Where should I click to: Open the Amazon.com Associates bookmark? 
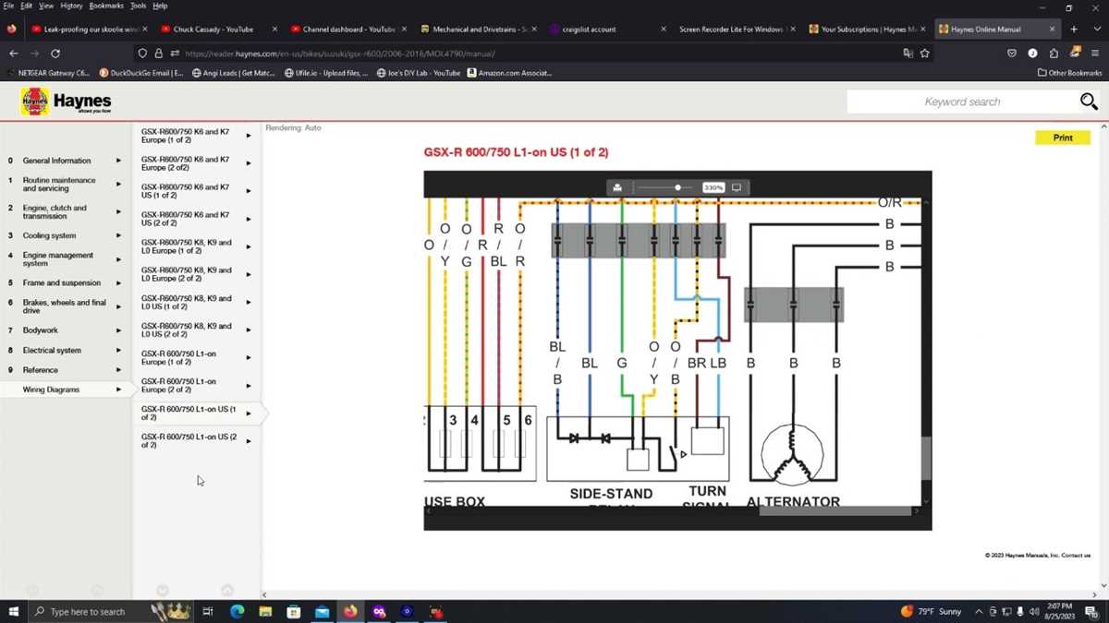pos(509,73)
